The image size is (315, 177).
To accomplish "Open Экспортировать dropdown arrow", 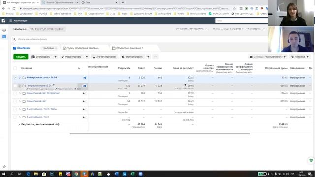I will pyautogui.click(x=148, y=57).
